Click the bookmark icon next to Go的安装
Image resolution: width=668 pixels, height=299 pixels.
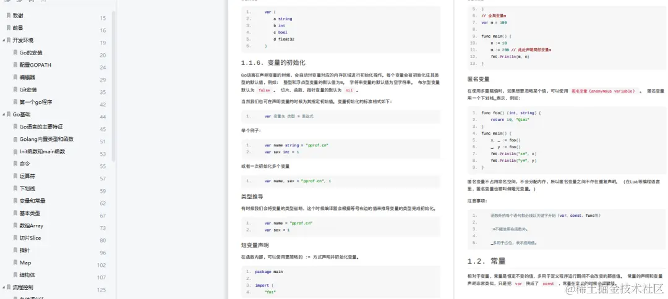15,53
